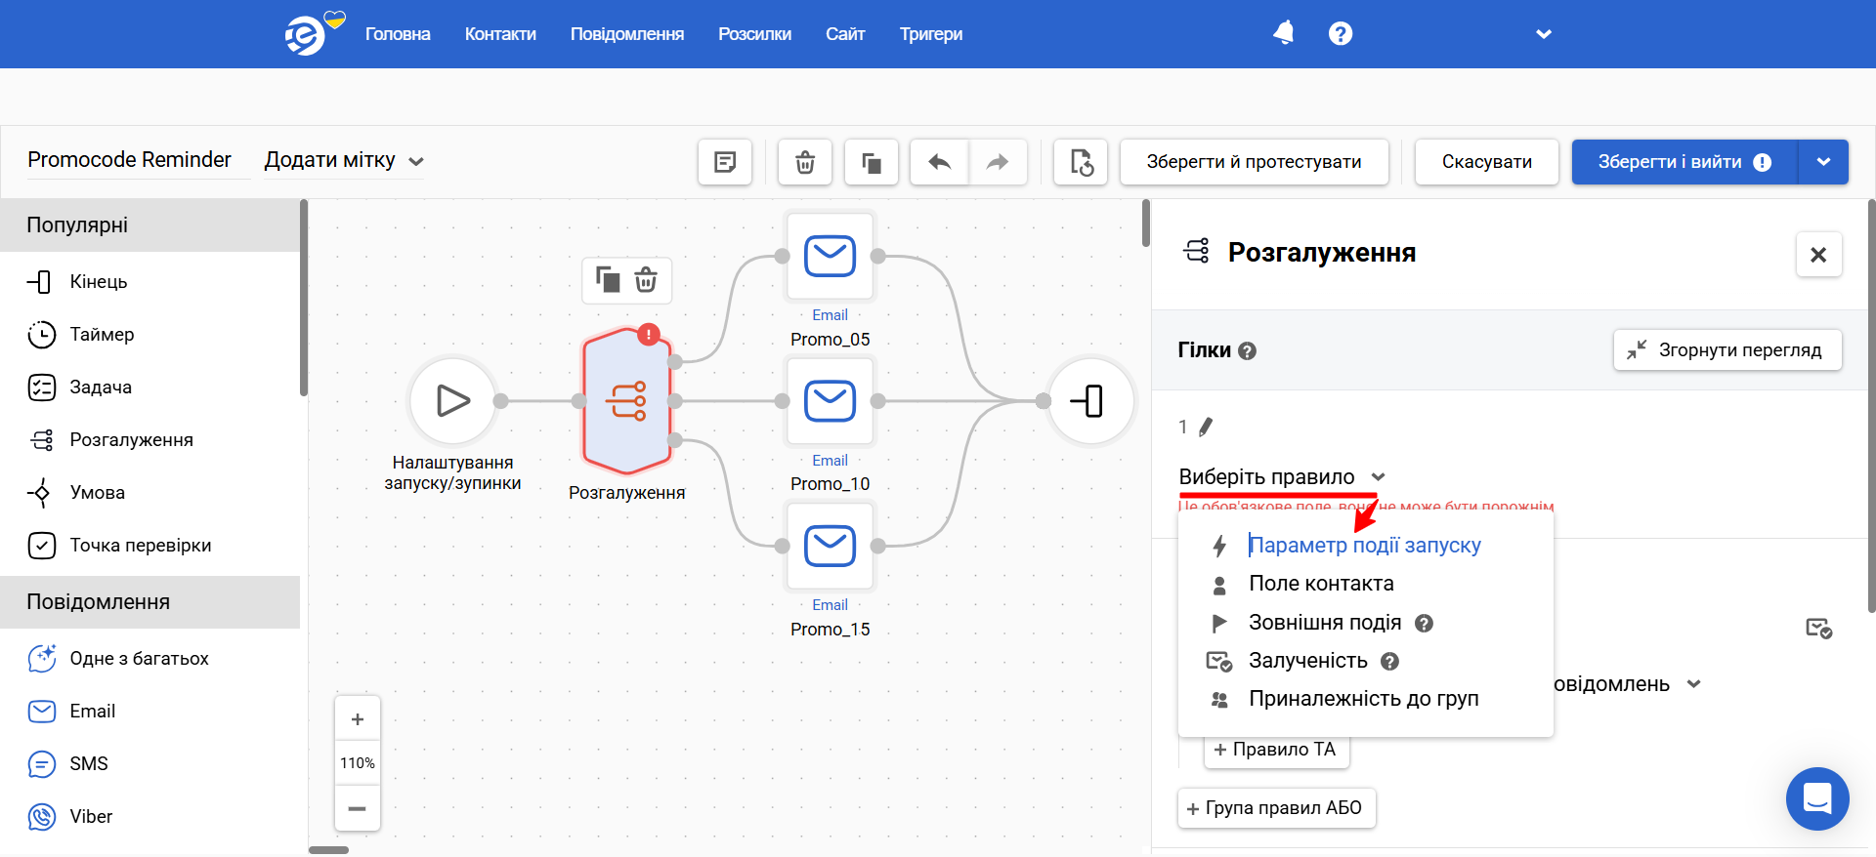Zoom out the canvas with minus
This screenshot has width=1876, height=857.
358,808
